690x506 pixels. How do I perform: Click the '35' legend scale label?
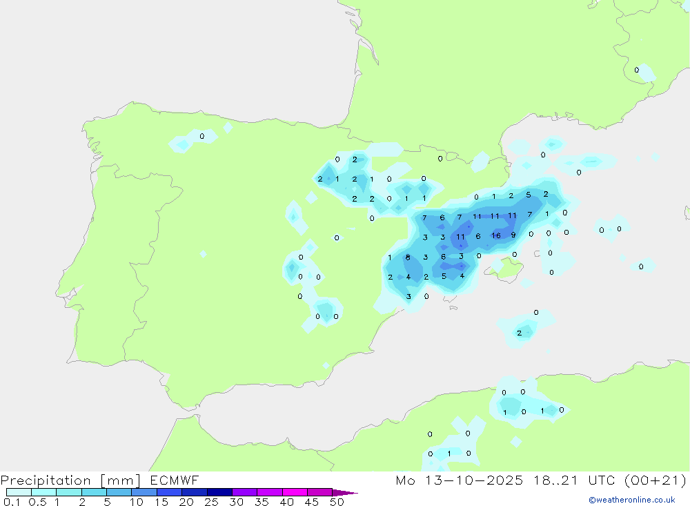262,502
